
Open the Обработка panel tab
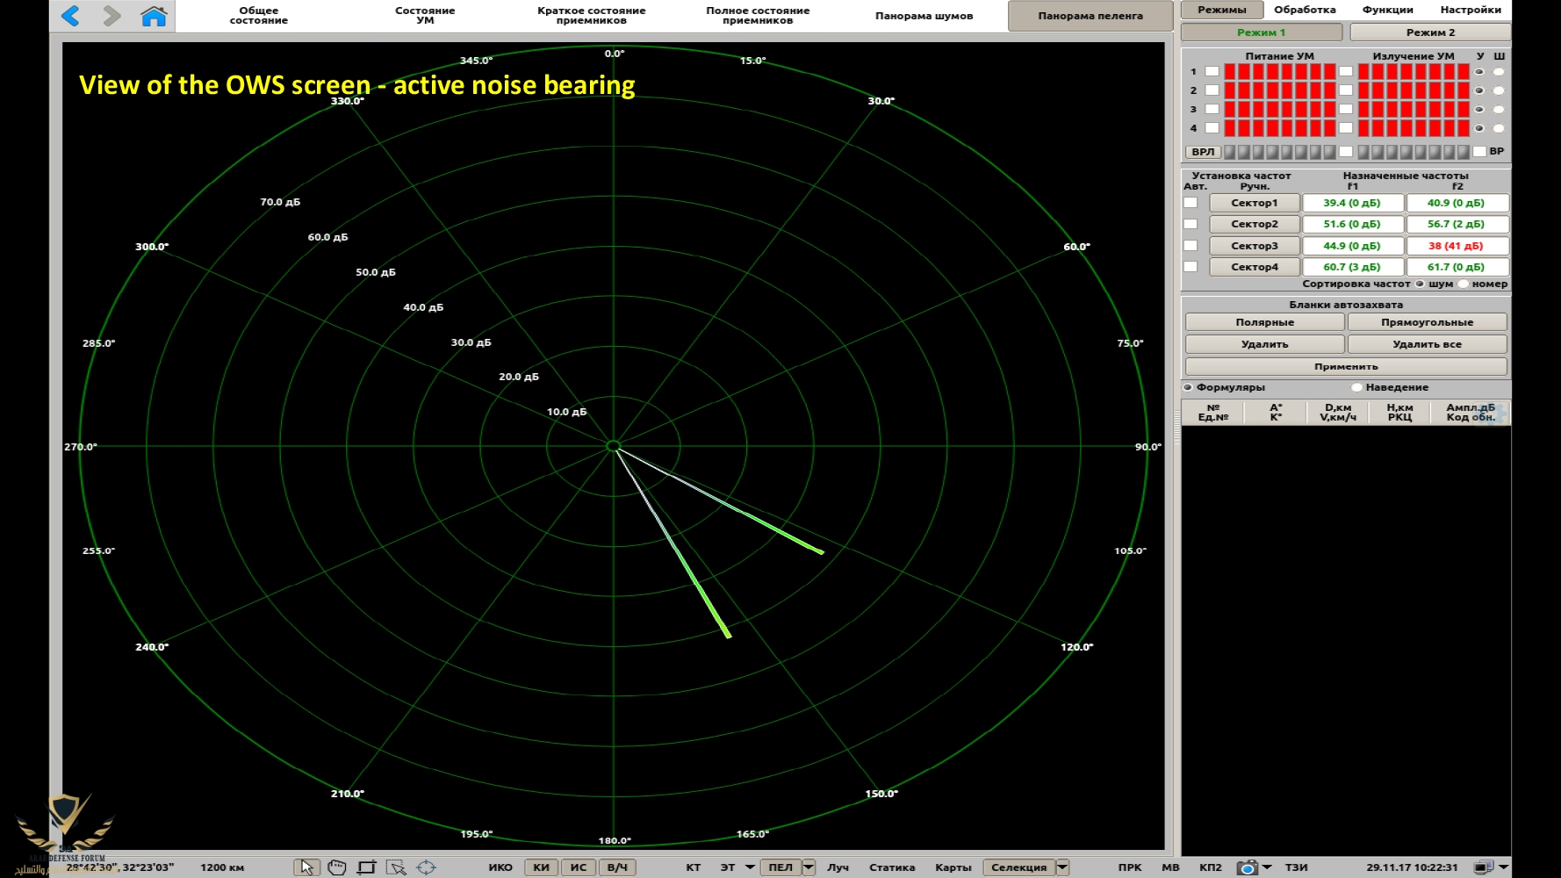[1305, 10]
